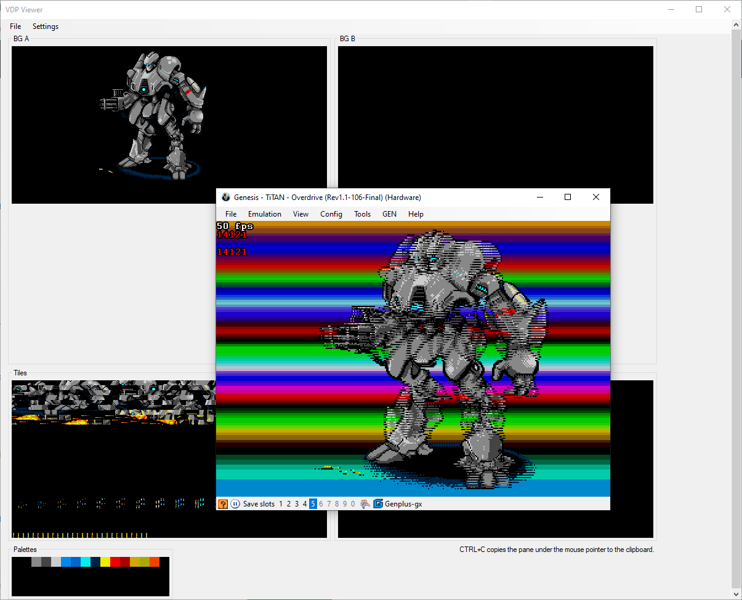Open File menu in VDP Viewer
Viewport: 742px width, 600px height.
(x=15, y=26)
